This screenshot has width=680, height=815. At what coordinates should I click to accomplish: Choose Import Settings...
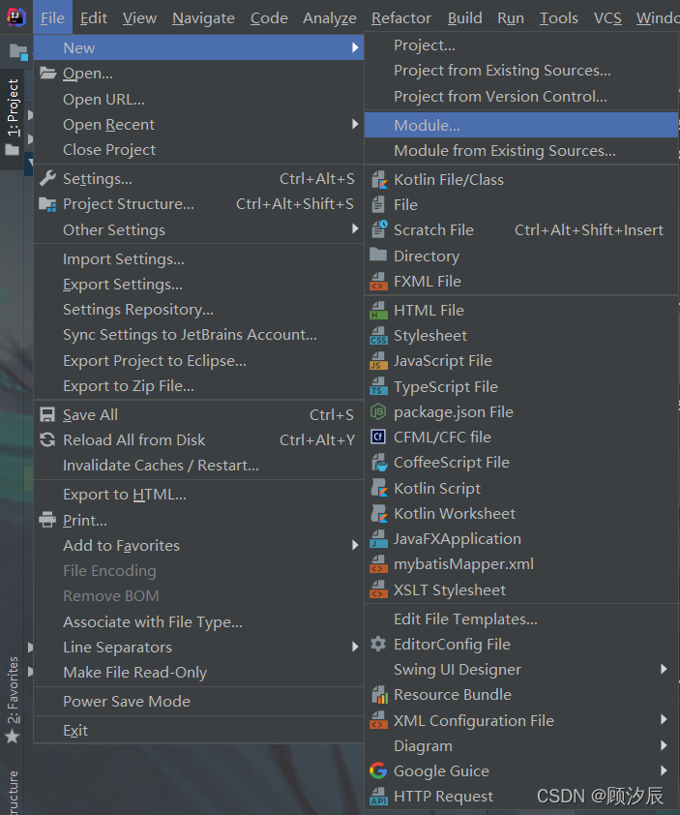click(198, 258)
